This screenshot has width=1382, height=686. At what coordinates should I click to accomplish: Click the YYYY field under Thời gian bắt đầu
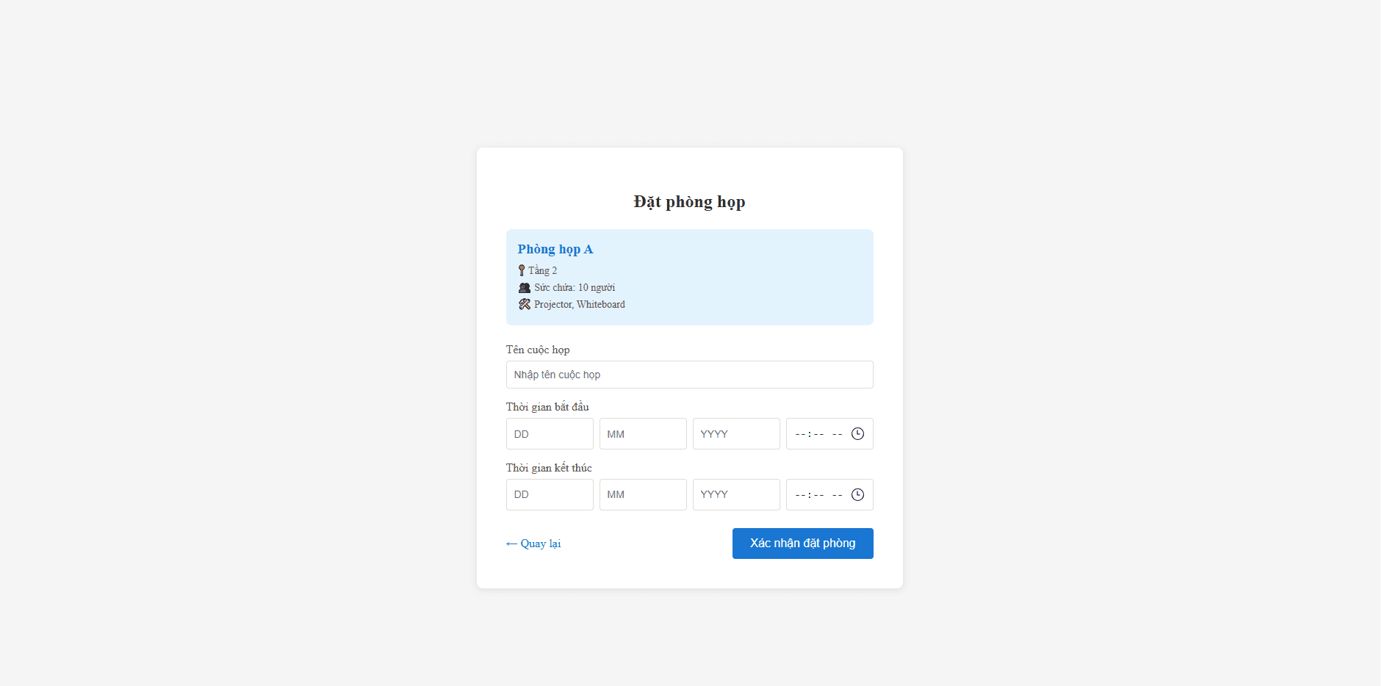click(x=736, y=434)
